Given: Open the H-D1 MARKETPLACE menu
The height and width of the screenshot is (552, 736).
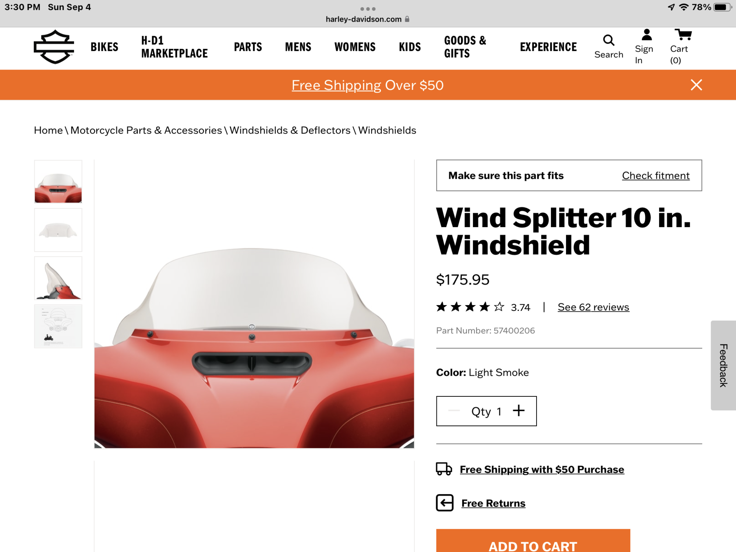Looking at the screenshot, I should [174, 47].
